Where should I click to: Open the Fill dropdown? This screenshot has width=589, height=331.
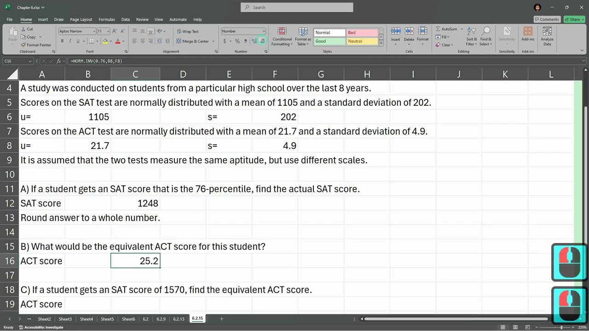[x=442, y=37]
